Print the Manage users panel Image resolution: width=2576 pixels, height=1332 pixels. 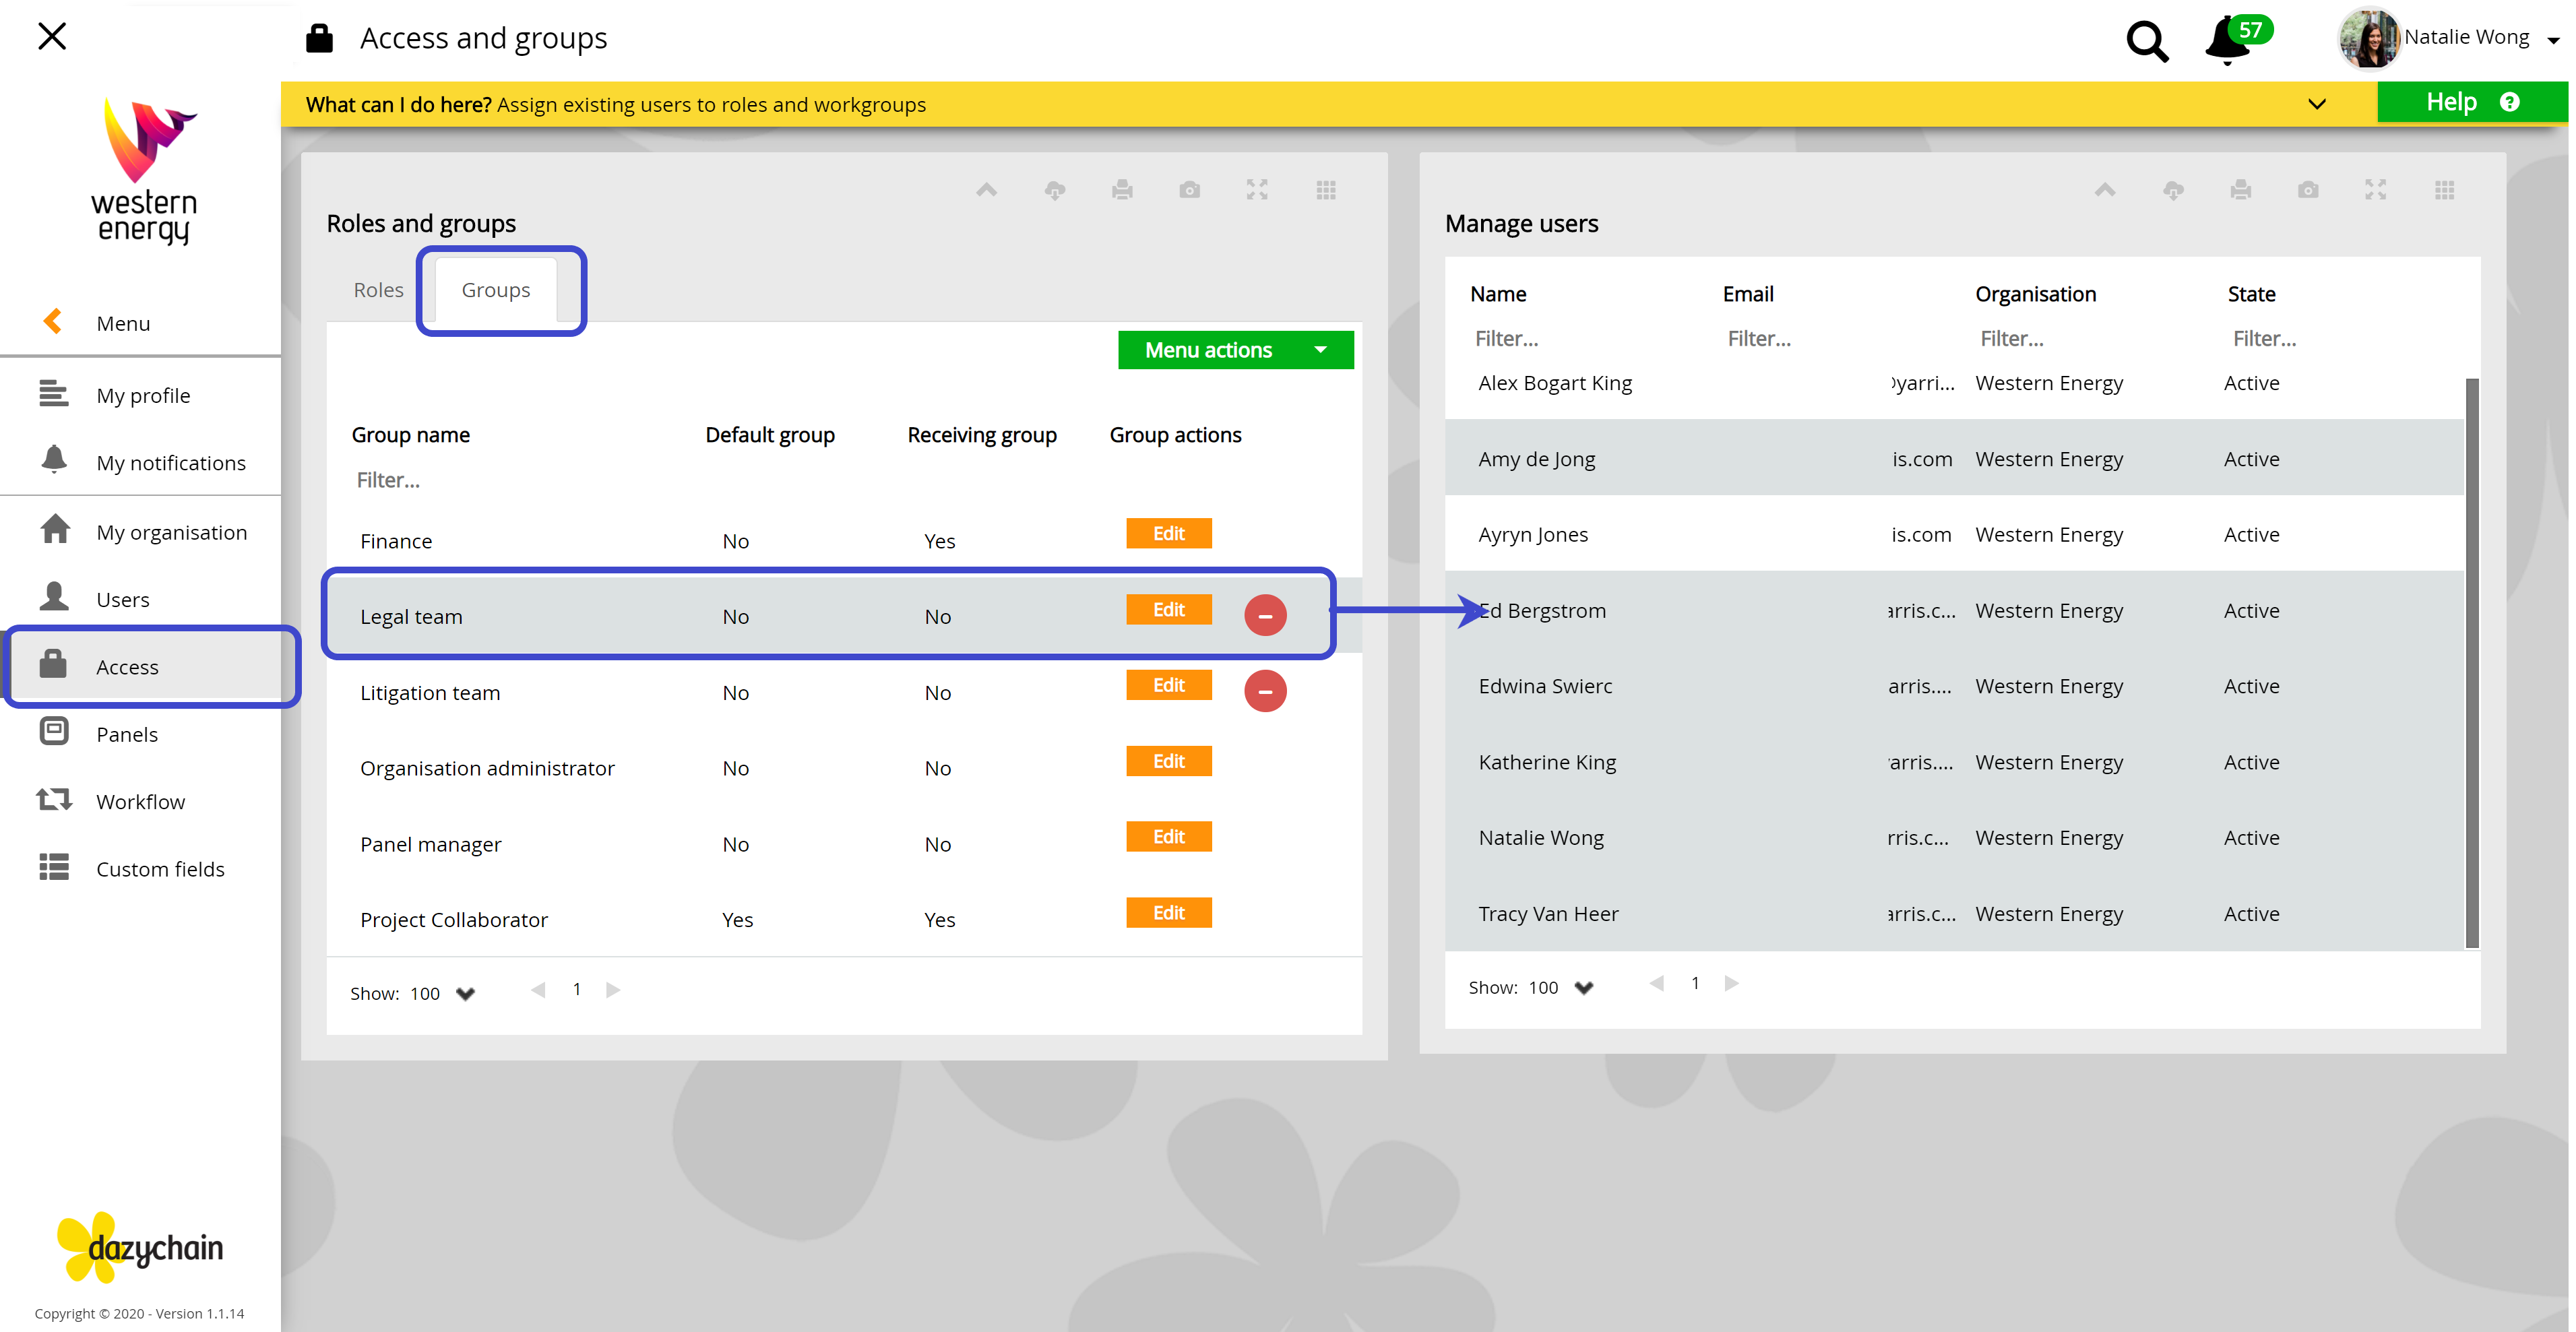tap(2241, 189)
